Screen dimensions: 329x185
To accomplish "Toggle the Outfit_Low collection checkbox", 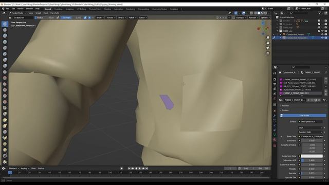I will pos(319,31).
